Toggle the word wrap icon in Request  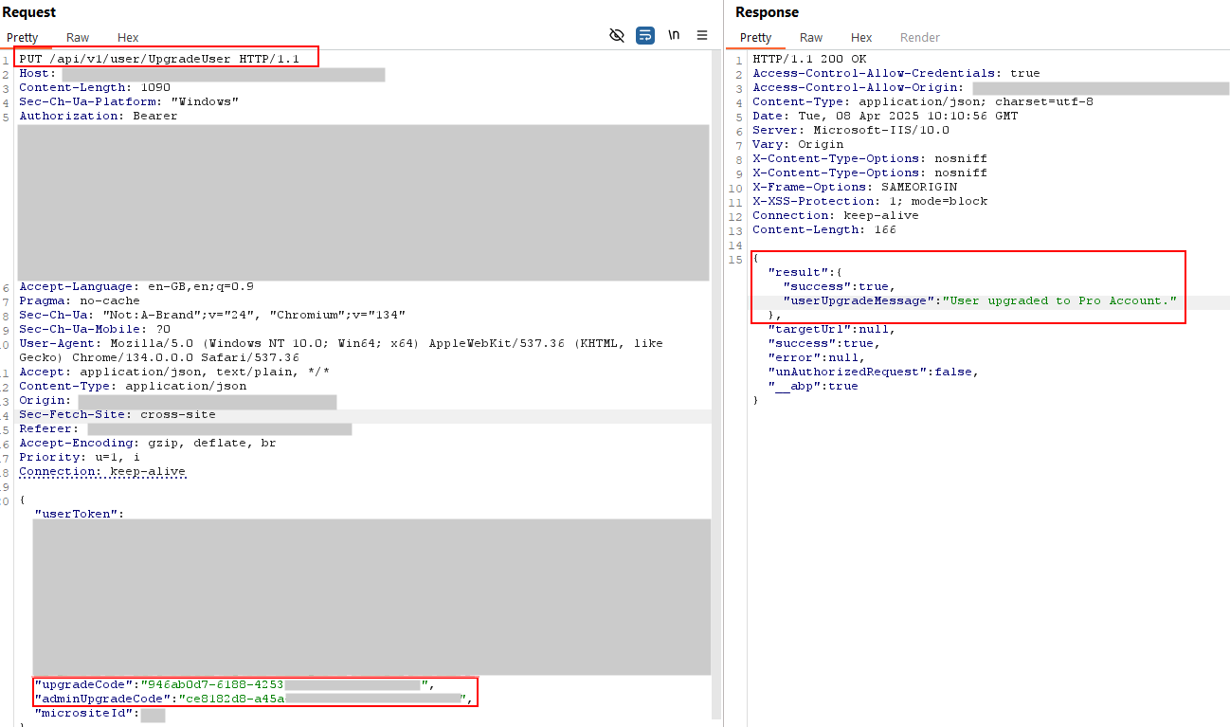pyautogui.click(x=645, y=35)
